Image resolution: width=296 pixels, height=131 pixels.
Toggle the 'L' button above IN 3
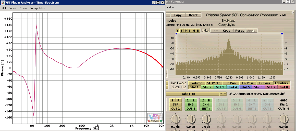point(194,100)
